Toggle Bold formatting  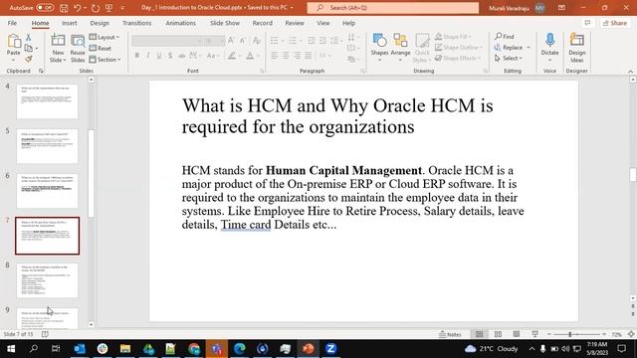tap(137, 56)
